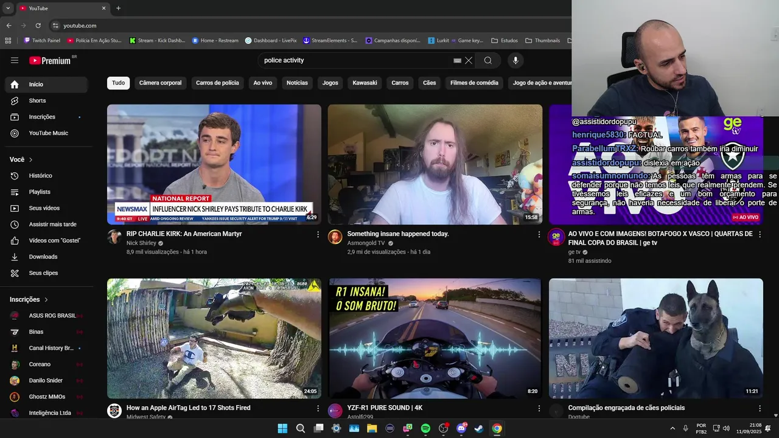Open the on-screen keyboard icon in search box
Image resolution: width=779 pixels, height=438 pixels.
click(457, 60)
